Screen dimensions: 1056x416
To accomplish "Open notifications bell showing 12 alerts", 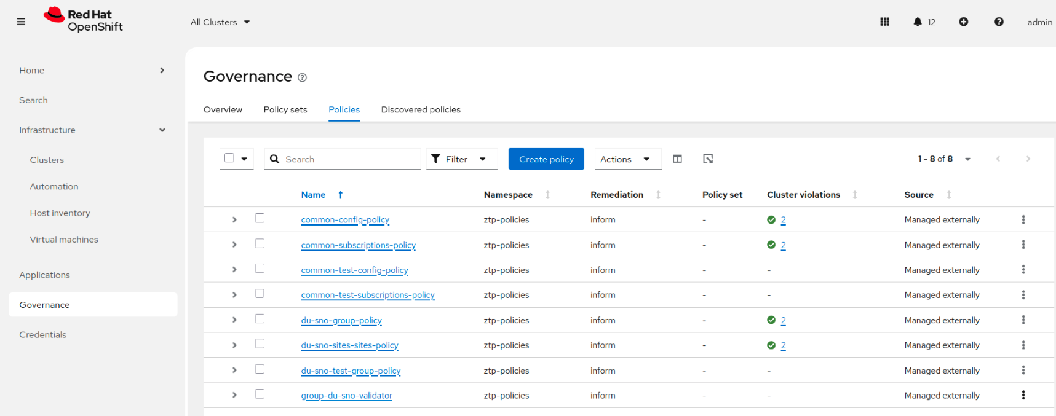I will (918, 22).
